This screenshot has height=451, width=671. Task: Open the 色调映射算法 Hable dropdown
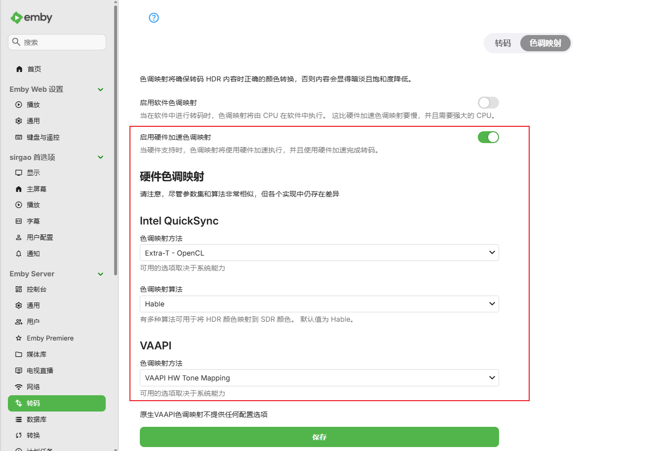pos(319,304)
